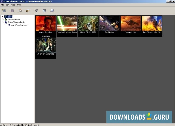Restore down the ScreenThemes window
Screen dimensions: 175x126
170,1
